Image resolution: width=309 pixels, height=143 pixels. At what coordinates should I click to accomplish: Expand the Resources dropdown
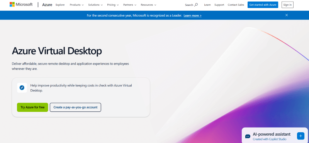[x=148, y=5]
